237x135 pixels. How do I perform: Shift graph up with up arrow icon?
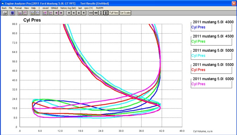pyautogui.click(x=79, y=13)
